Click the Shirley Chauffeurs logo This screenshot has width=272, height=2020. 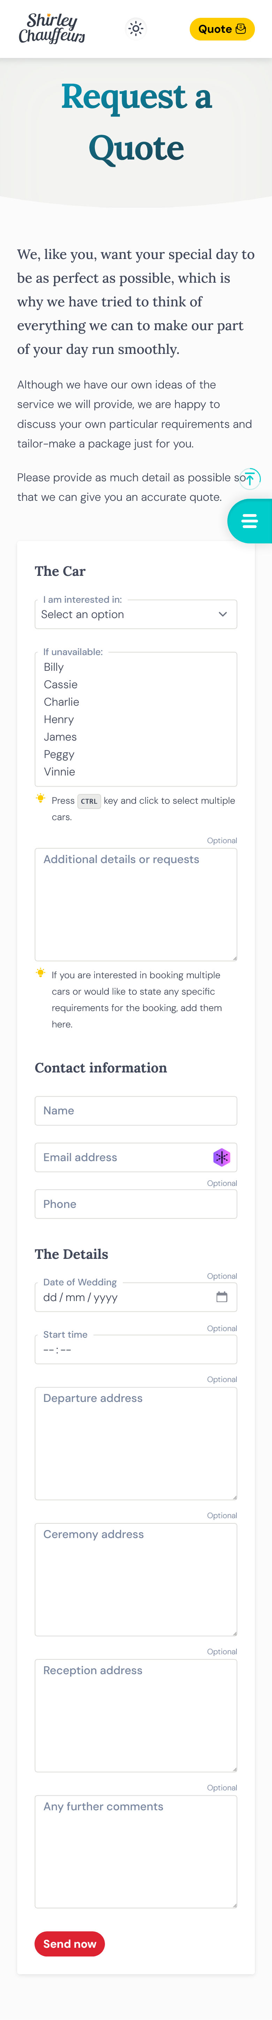pyautogui.click(x=52, y=29)
